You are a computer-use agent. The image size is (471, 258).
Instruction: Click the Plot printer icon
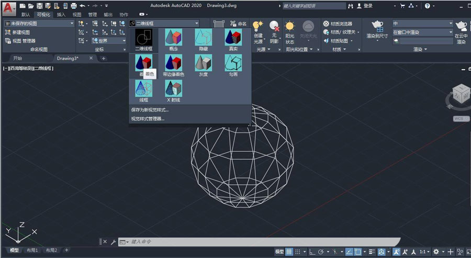[x=74, y=6]
